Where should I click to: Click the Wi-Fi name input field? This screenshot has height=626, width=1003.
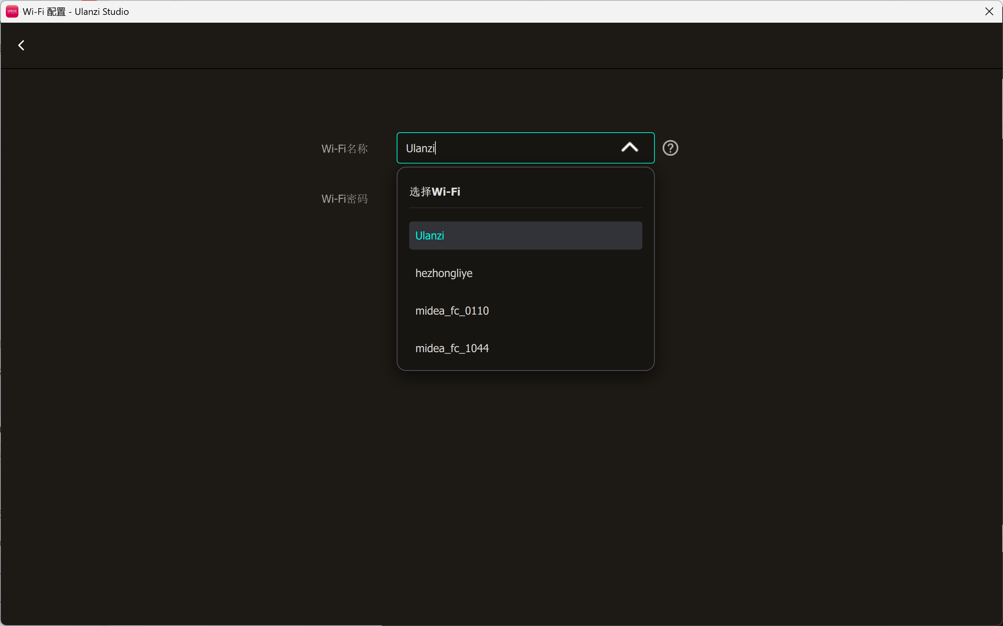click(x=525, y=148)
